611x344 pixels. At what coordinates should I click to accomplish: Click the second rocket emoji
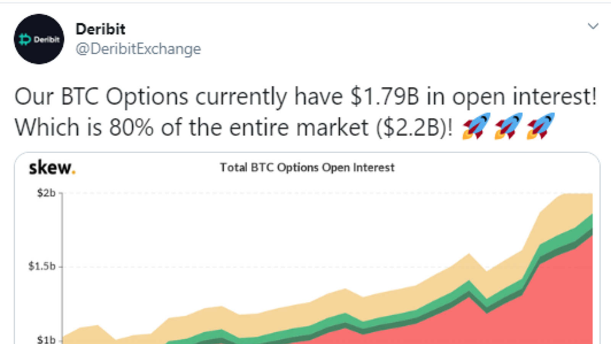[508, 126]
